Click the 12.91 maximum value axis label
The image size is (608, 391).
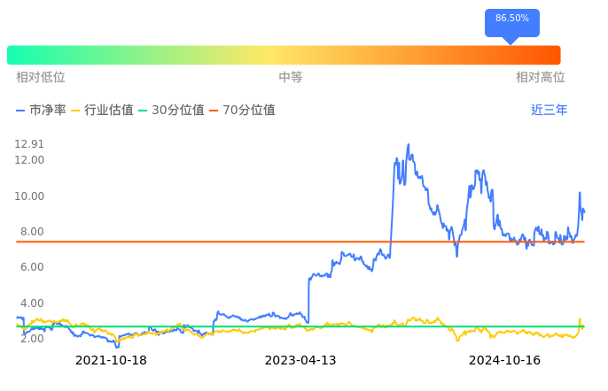click(29, 144)
